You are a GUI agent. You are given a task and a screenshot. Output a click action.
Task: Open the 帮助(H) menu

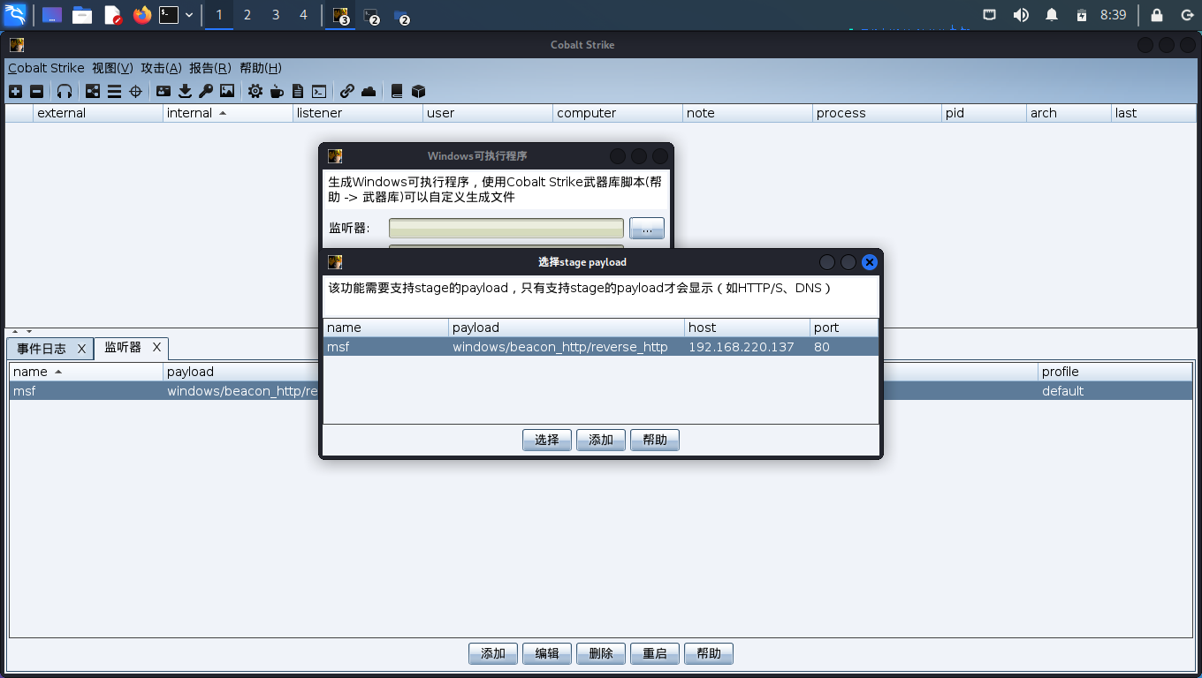[x=261, y=68]
